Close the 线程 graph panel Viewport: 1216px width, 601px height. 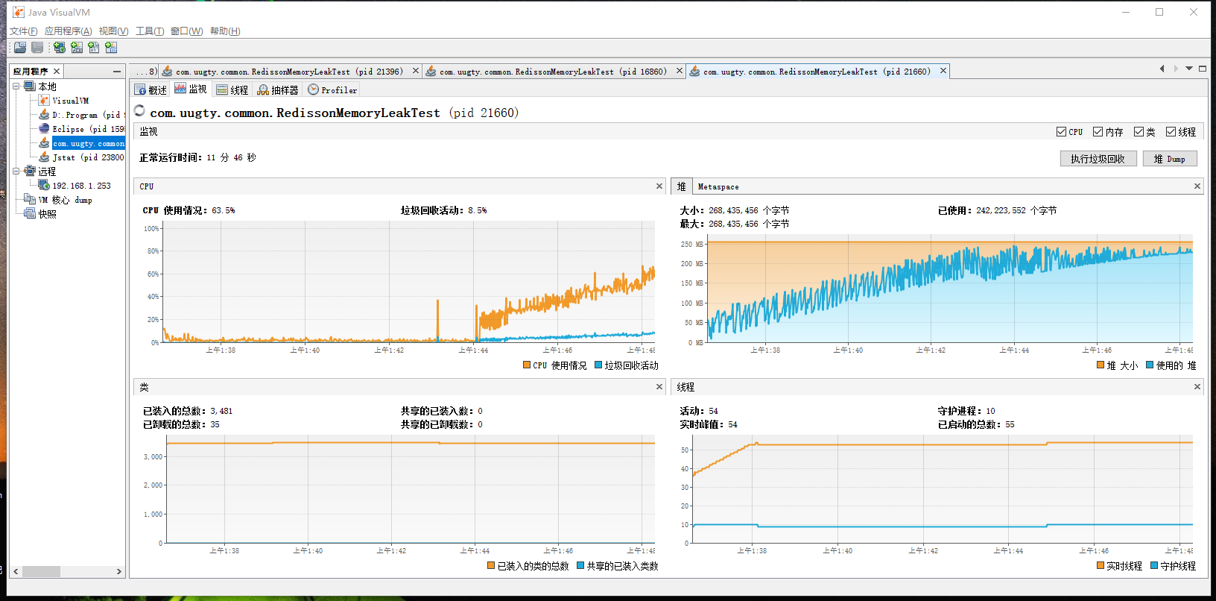[1197, 387]
